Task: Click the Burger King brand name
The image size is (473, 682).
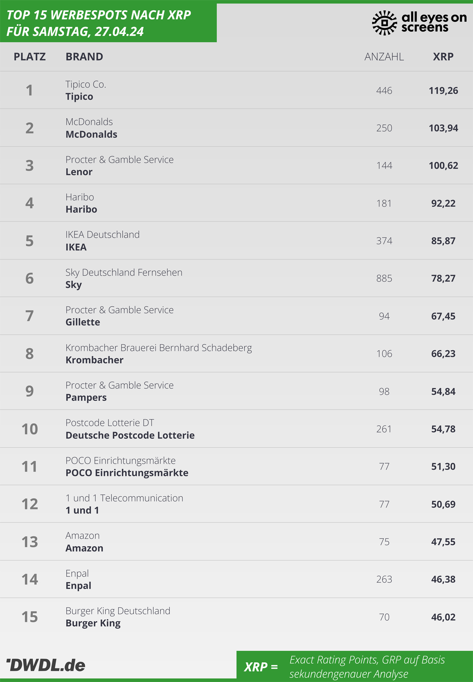Action: coord(93,623)
